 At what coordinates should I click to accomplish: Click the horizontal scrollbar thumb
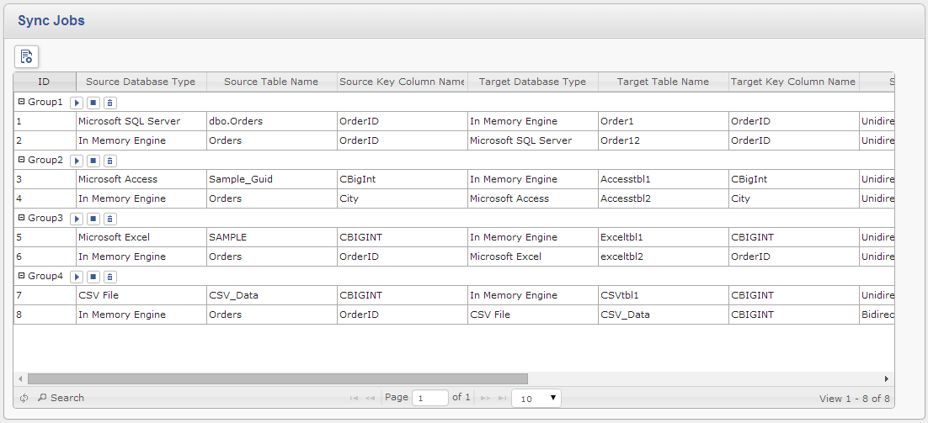coord(278,378)
